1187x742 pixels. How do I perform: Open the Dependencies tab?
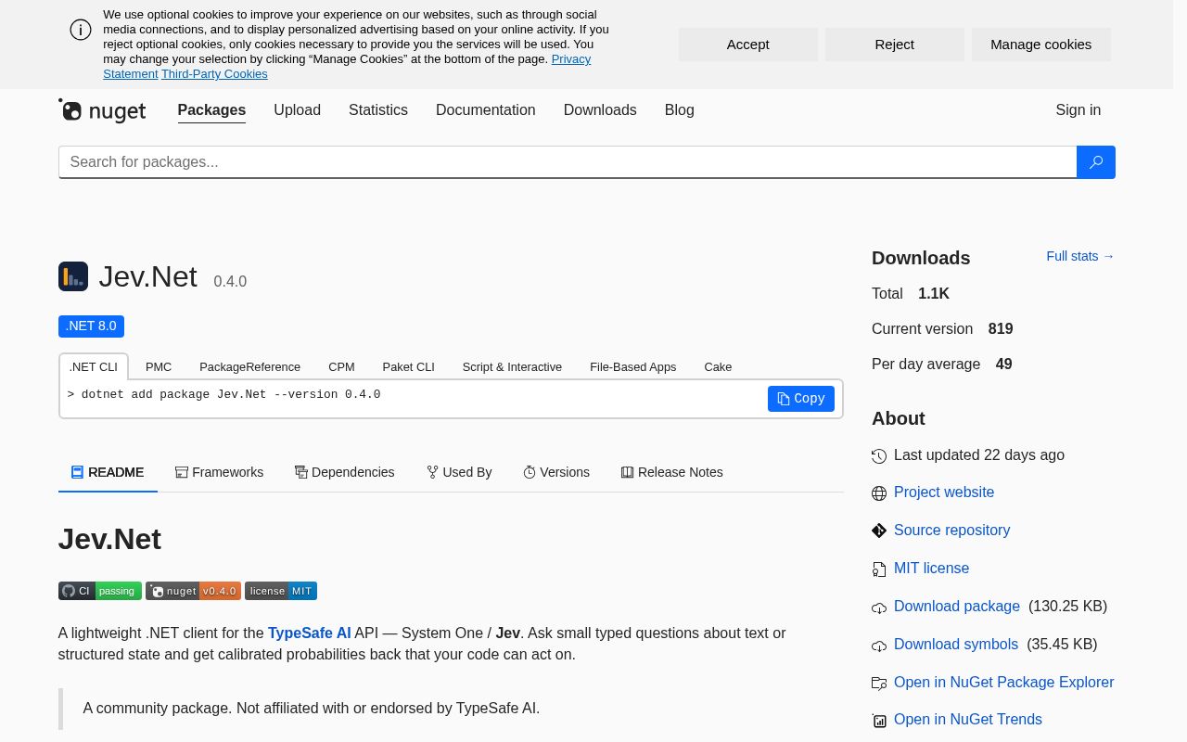345,472
